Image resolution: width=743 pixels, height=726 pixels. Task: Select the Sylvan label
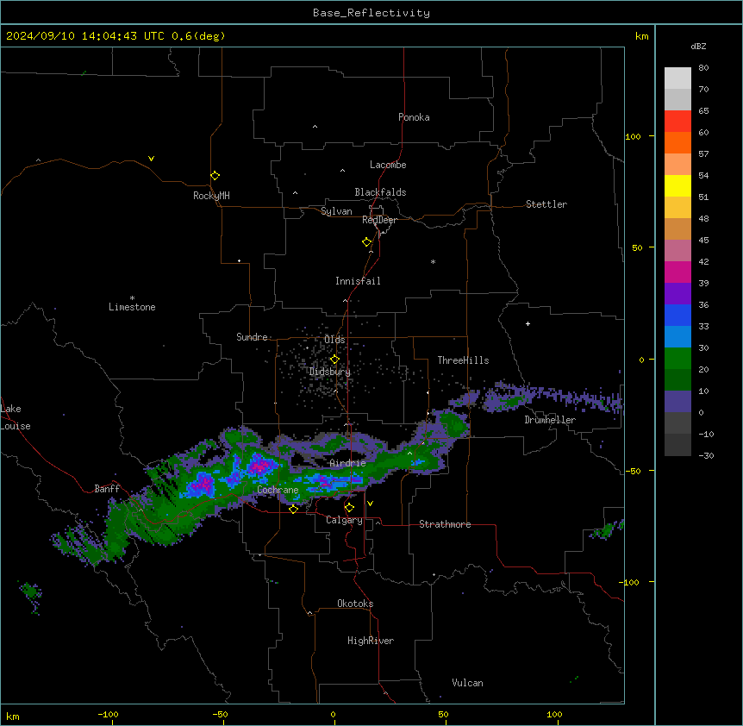pos(336,211)
